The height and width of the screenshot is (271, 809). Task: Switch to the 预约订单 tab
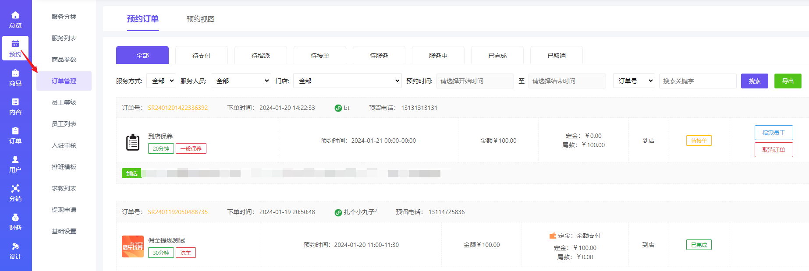click(x=143, y=19)
